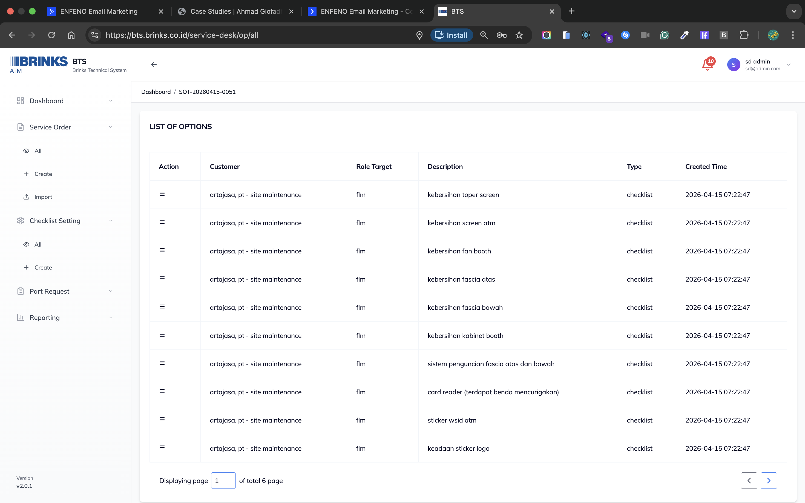Go to previous page of options

[x=749, y=480]
